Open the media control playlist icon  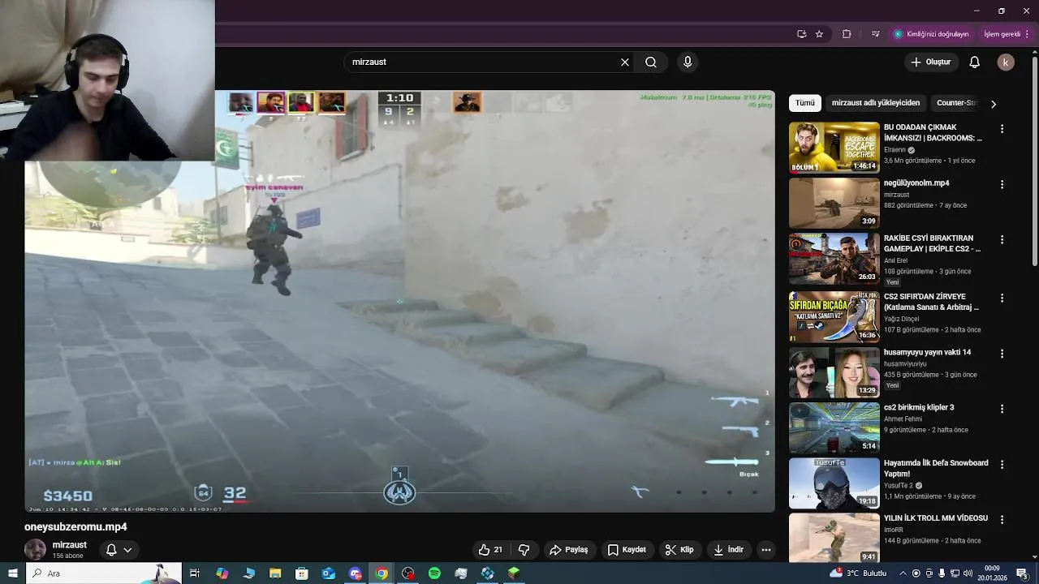(875, 34)
